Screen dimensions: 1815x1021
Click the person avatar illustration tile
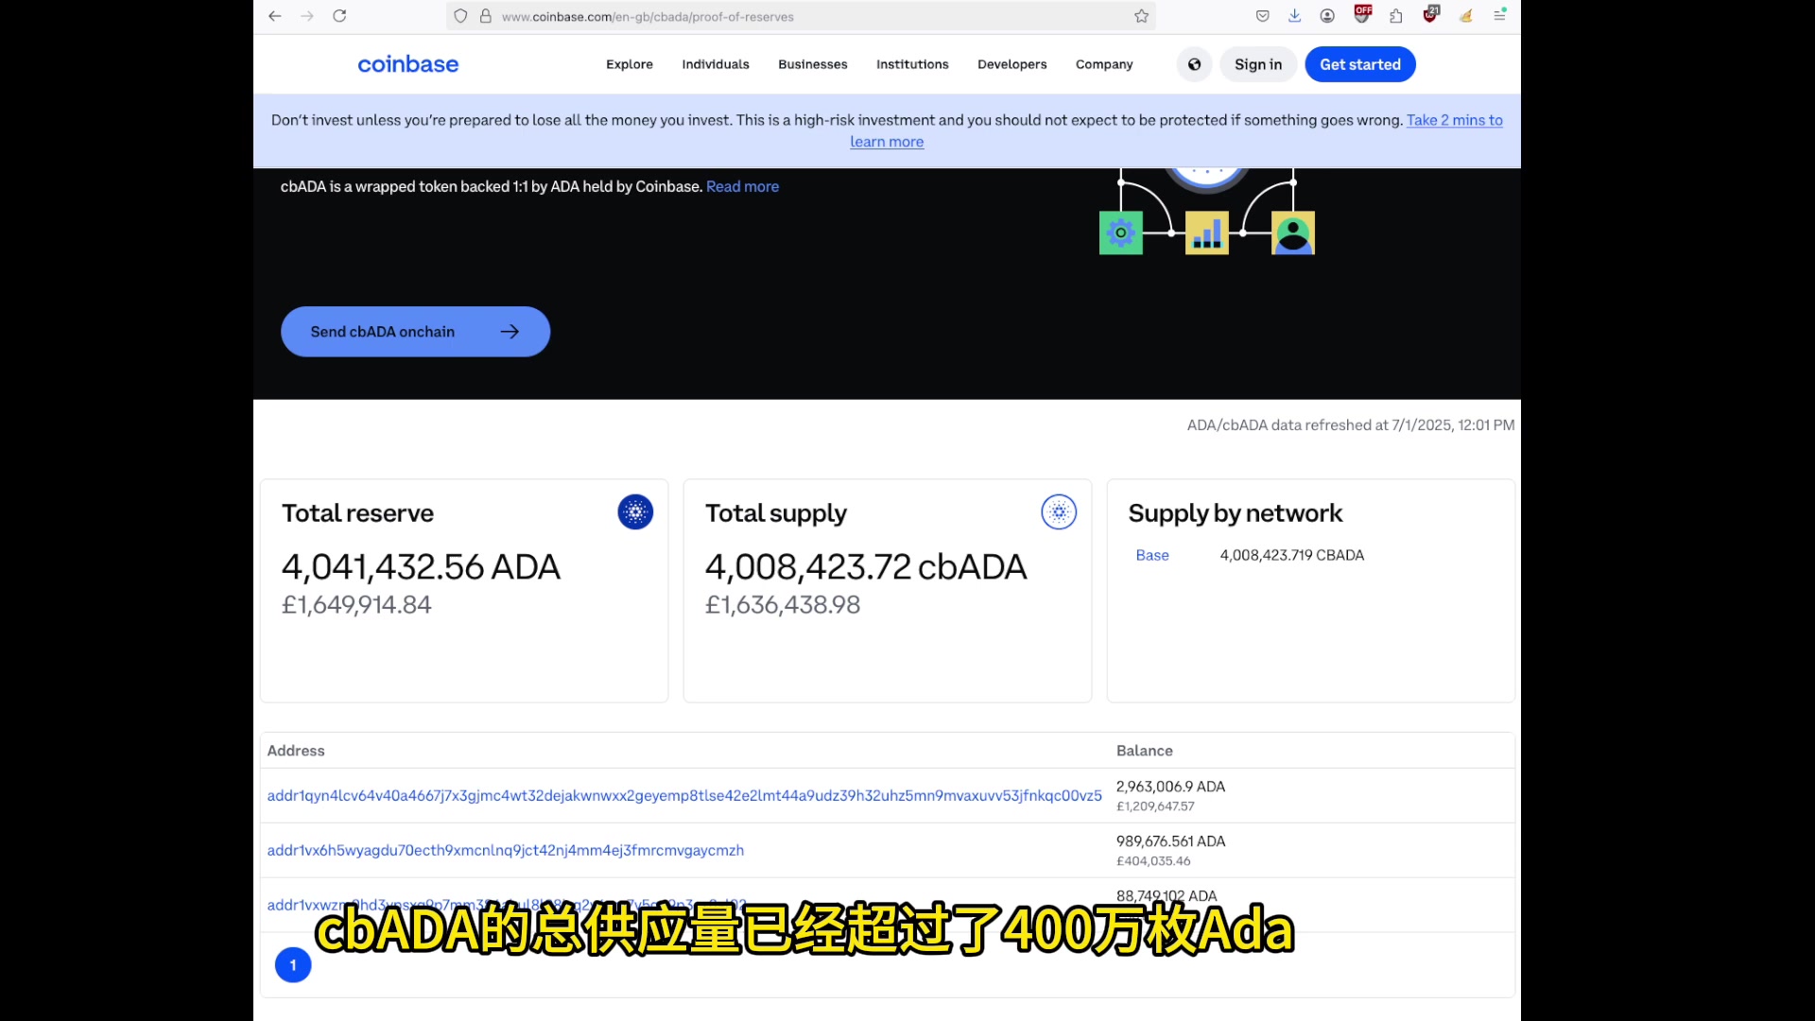pyautogui.click(x=1293, y=233)
